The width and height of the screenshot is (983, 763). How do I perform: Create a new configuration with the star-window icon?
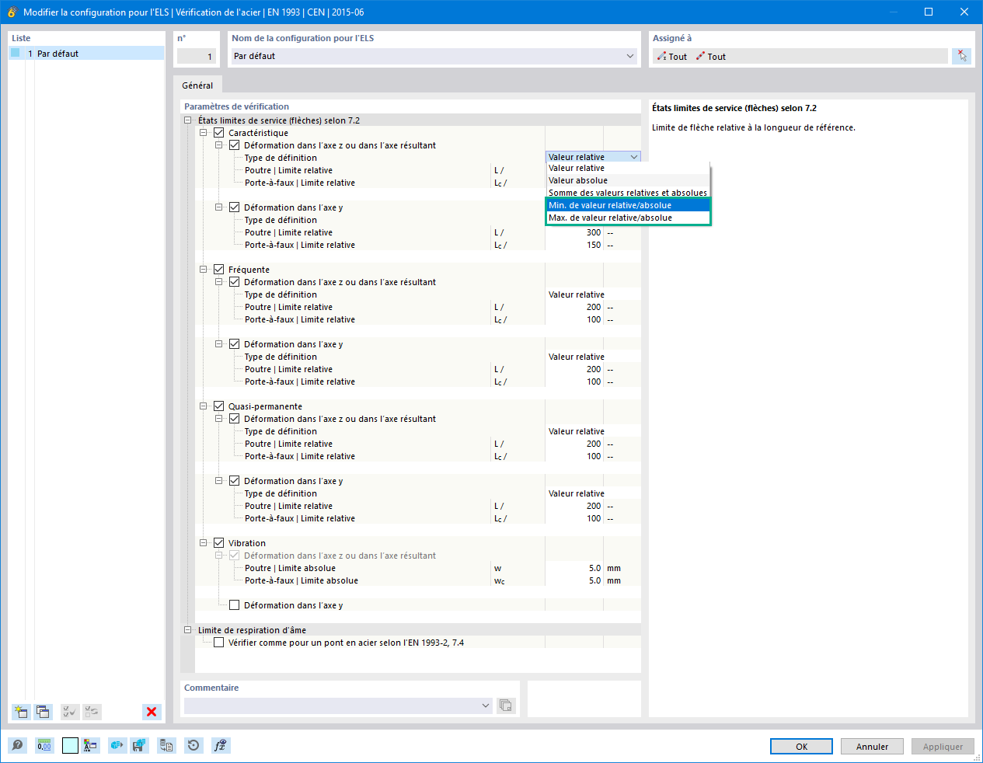(21, 712)
